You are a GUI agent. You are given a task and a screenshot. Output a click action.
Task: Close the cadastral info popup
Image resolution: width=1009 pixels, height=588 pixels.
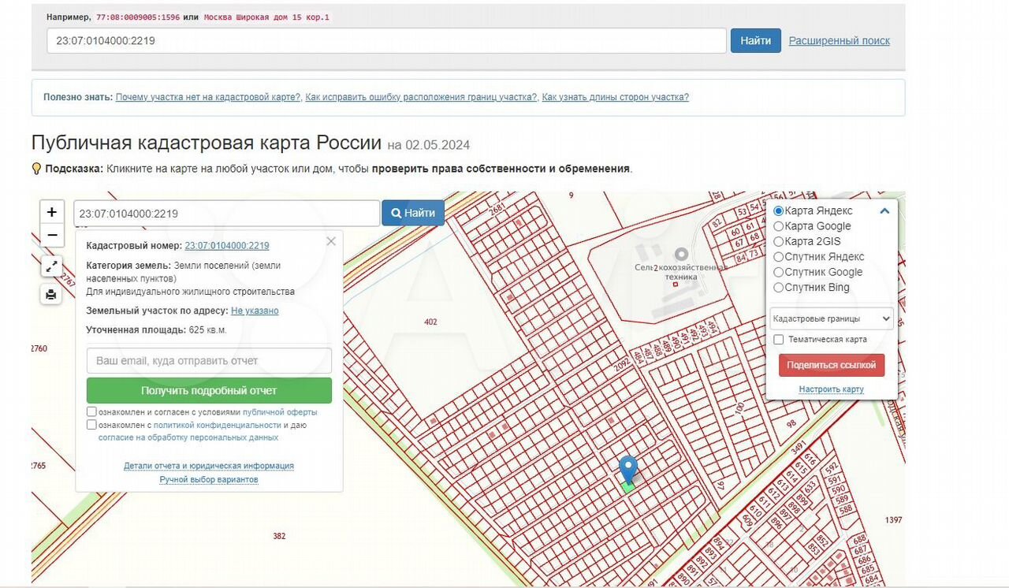(331, 241)
